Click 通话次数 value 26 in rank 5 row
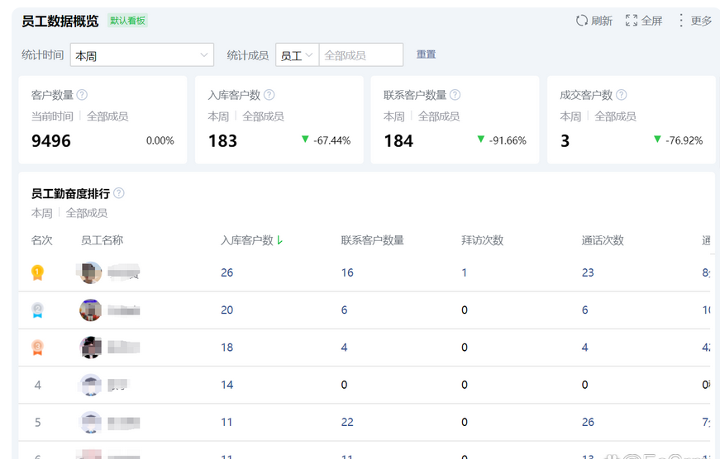This screenshot has height=459, width=720. pos(588,422)
